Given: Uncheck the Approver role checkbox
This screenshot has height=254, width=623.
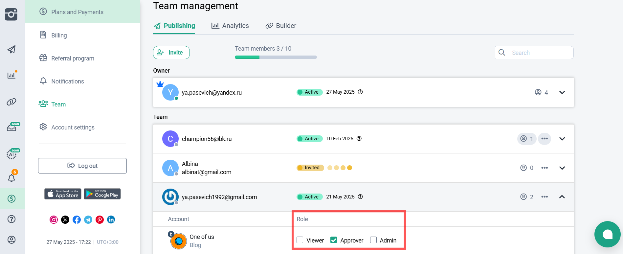Looking at the screenshot, I should (334, 240).
